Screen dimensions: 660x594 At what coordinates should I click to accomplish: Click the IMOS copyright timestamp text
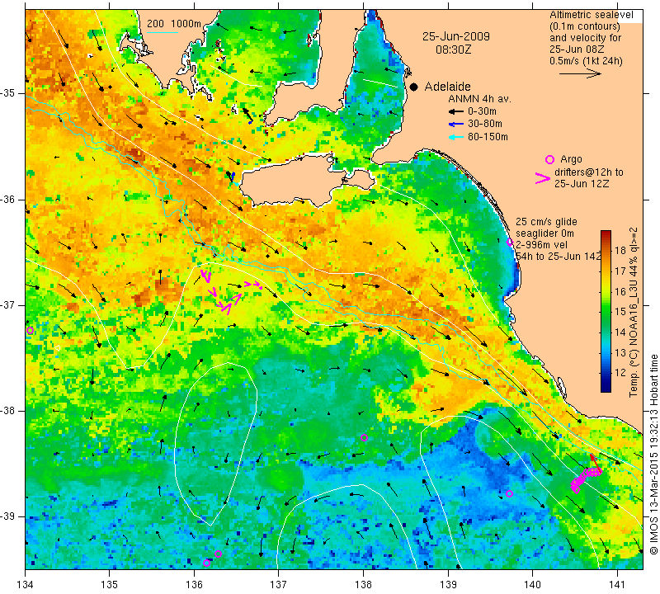[x=653, y=454]
